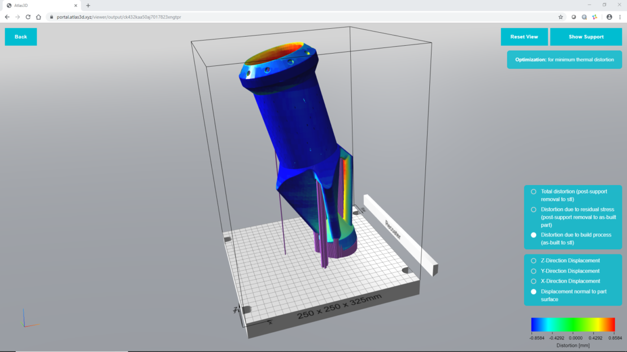627x352 pixels.
Task: Bookmark this page with the star icon
Action: pos(560,17)
